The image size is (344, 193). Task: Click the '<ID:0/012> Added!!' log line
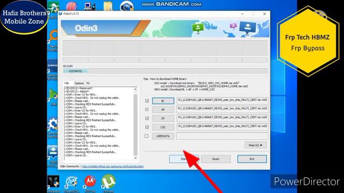point(77,92)
